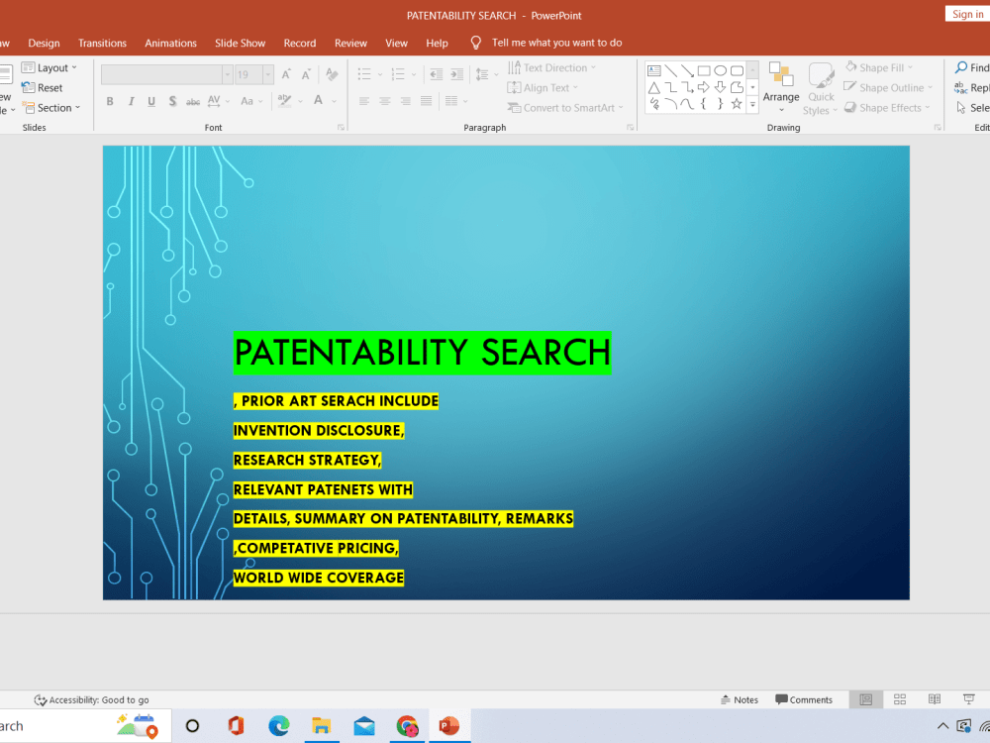Open the View tab
990x743 pixels.
click(x=397, y=43)
